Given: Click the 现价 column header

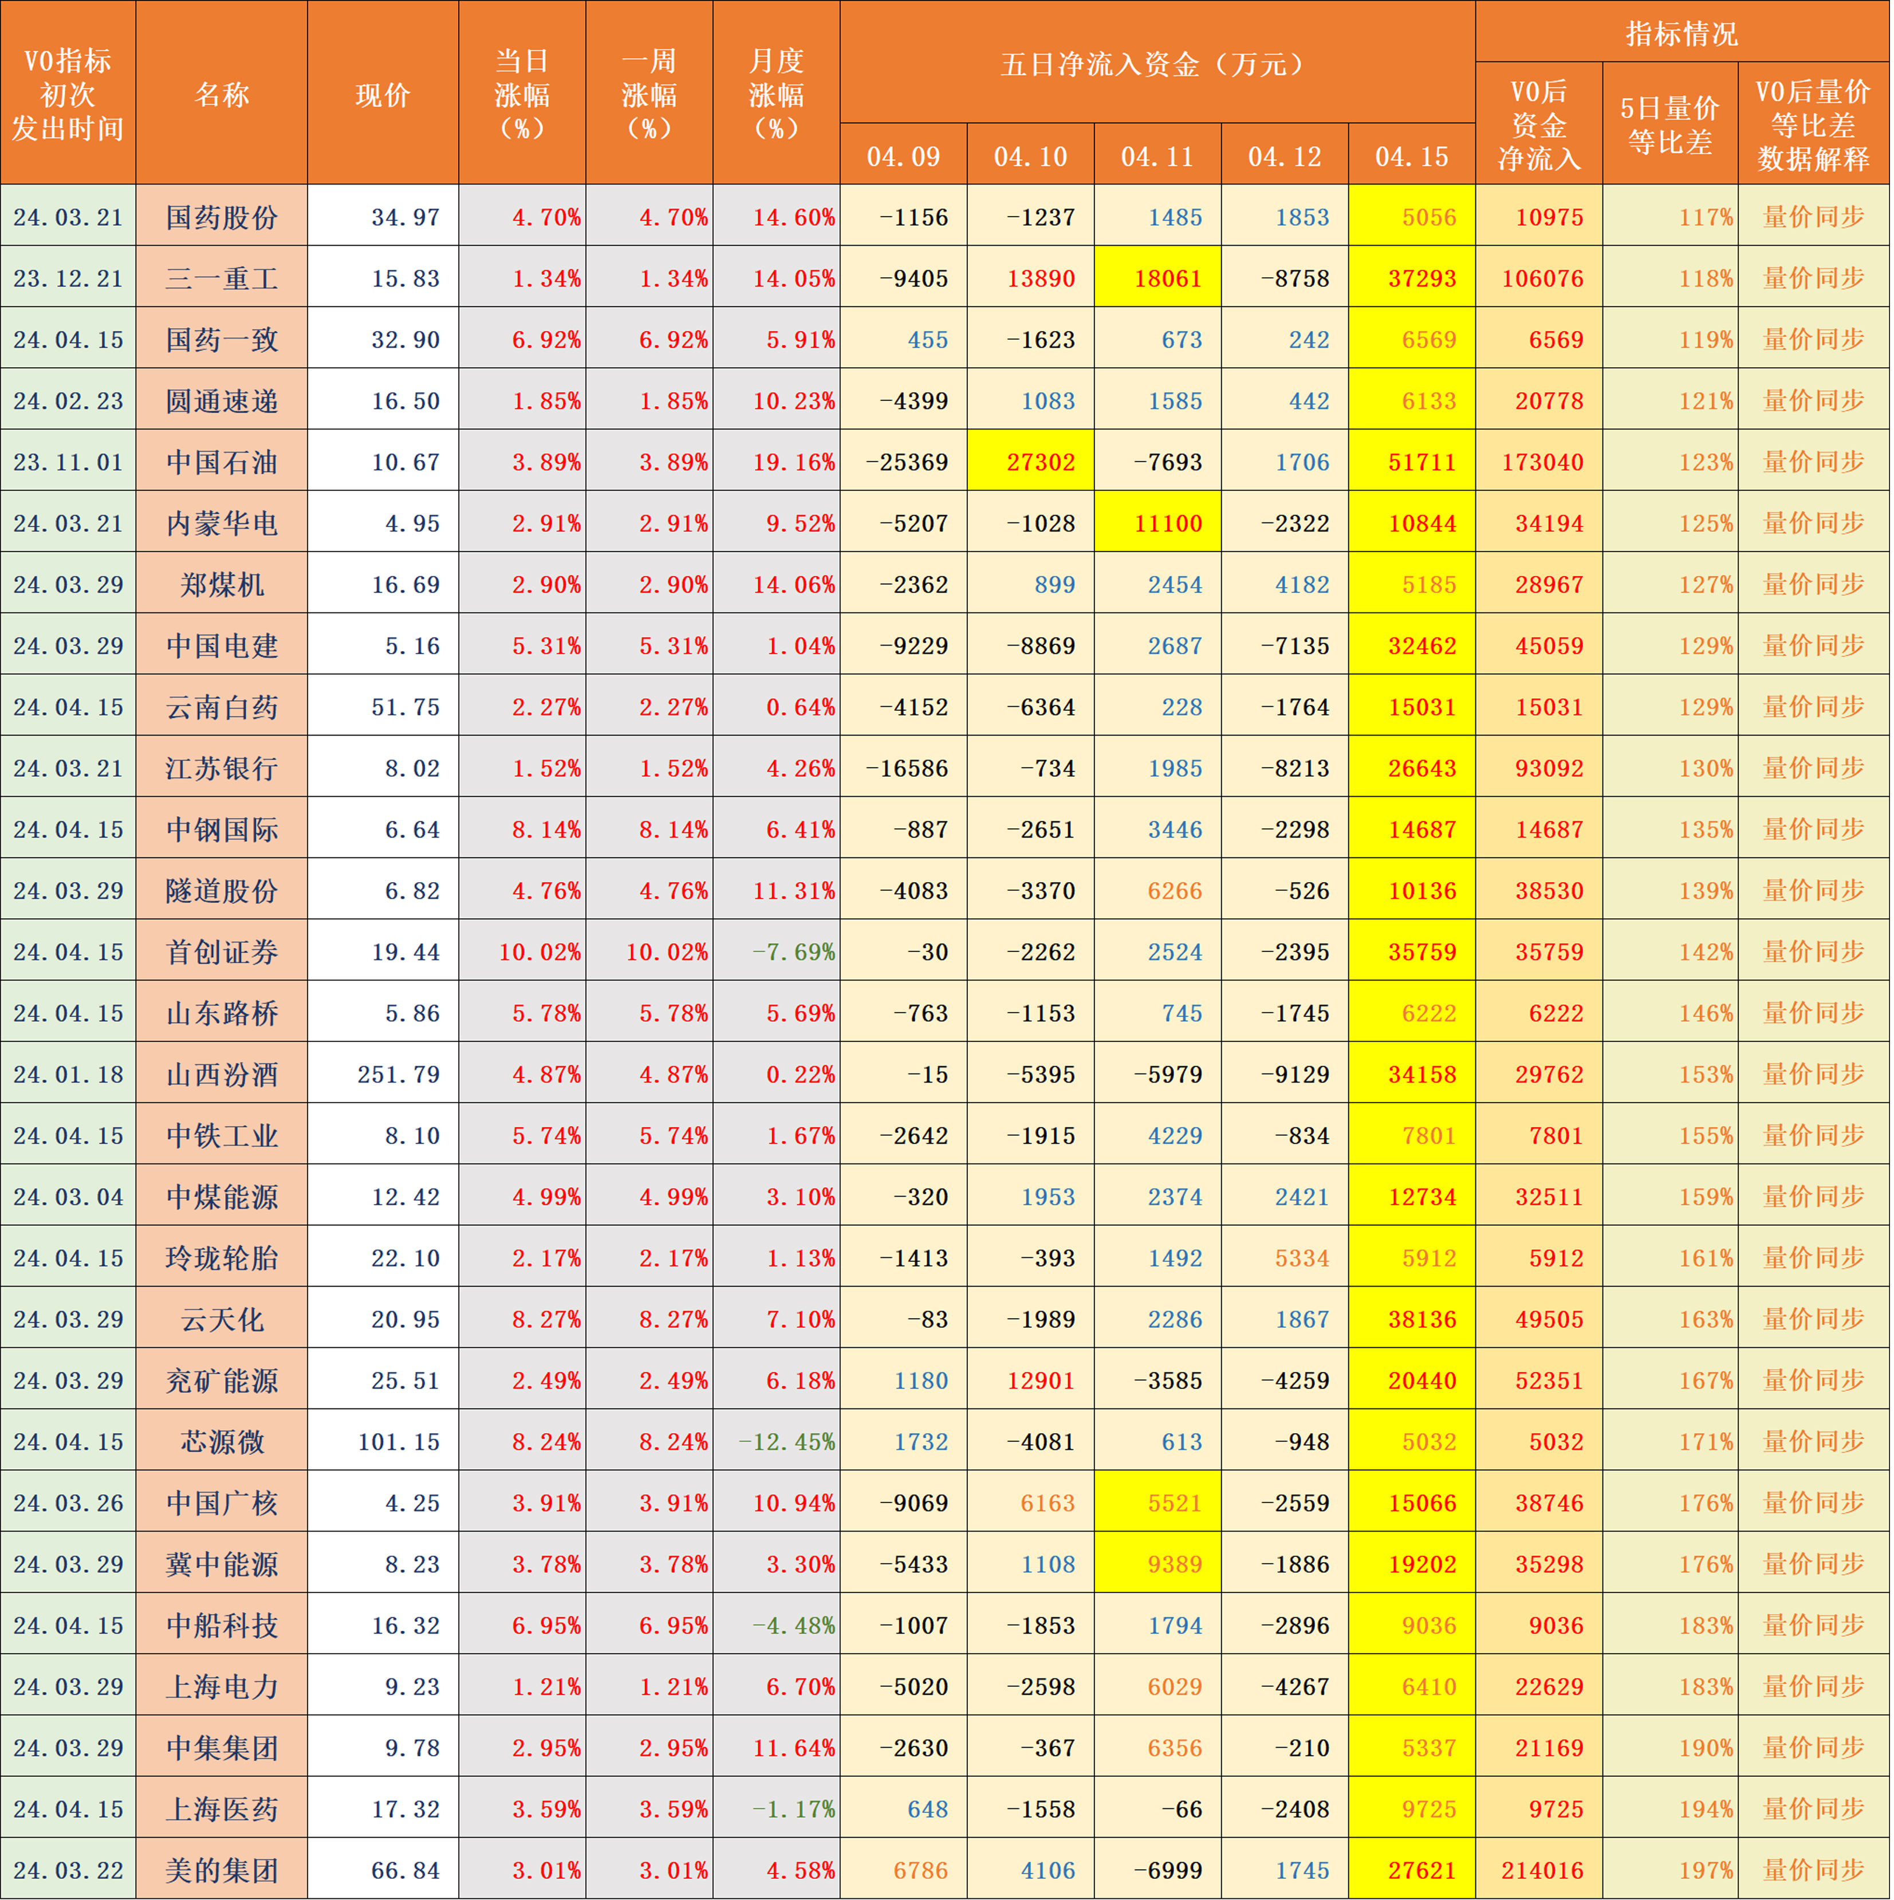Looking at the screenshot, I should [x=384, y=95].
